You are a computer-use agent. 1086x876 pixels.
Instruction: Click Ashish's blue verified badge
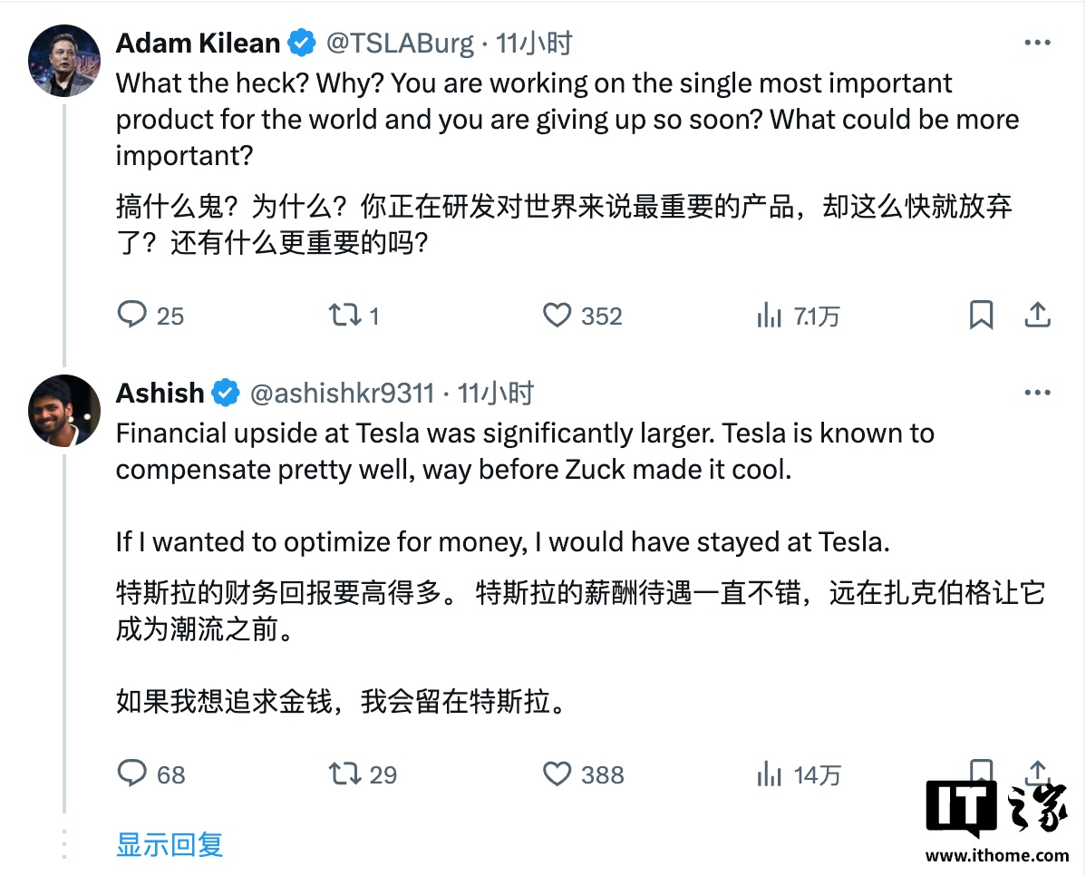click(x=223, y=393)
